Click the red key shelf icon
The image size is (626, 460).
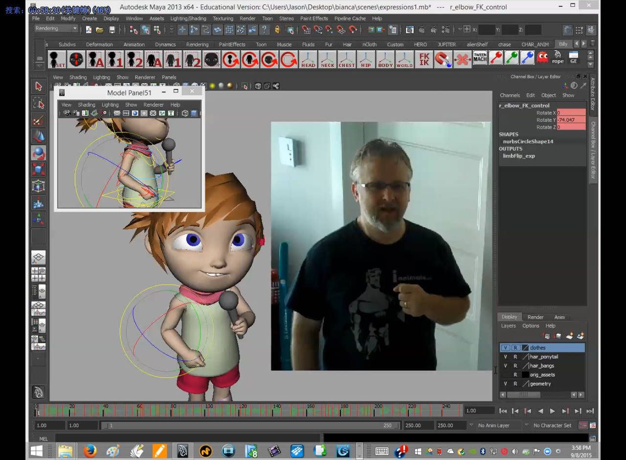point(496,58)
